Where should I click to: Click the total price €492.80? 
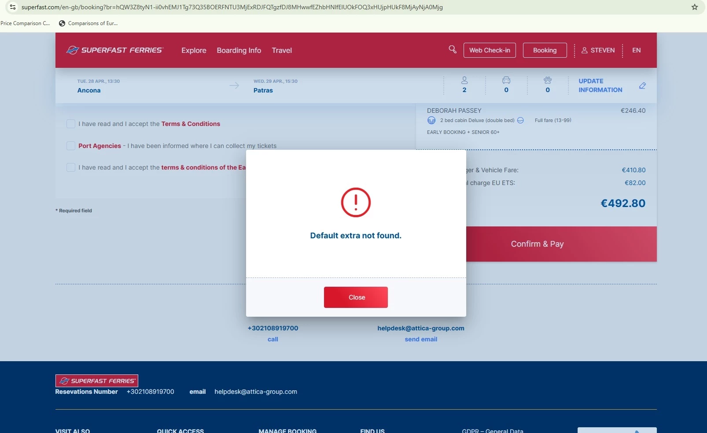click(623, 203)
